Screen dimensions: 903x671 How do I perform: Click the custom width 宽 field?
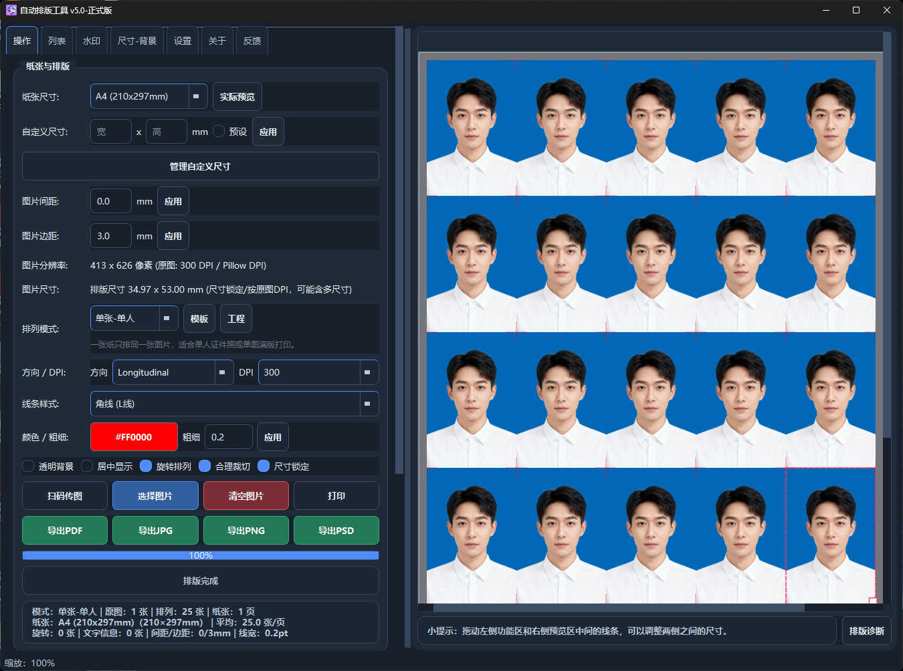111,132
